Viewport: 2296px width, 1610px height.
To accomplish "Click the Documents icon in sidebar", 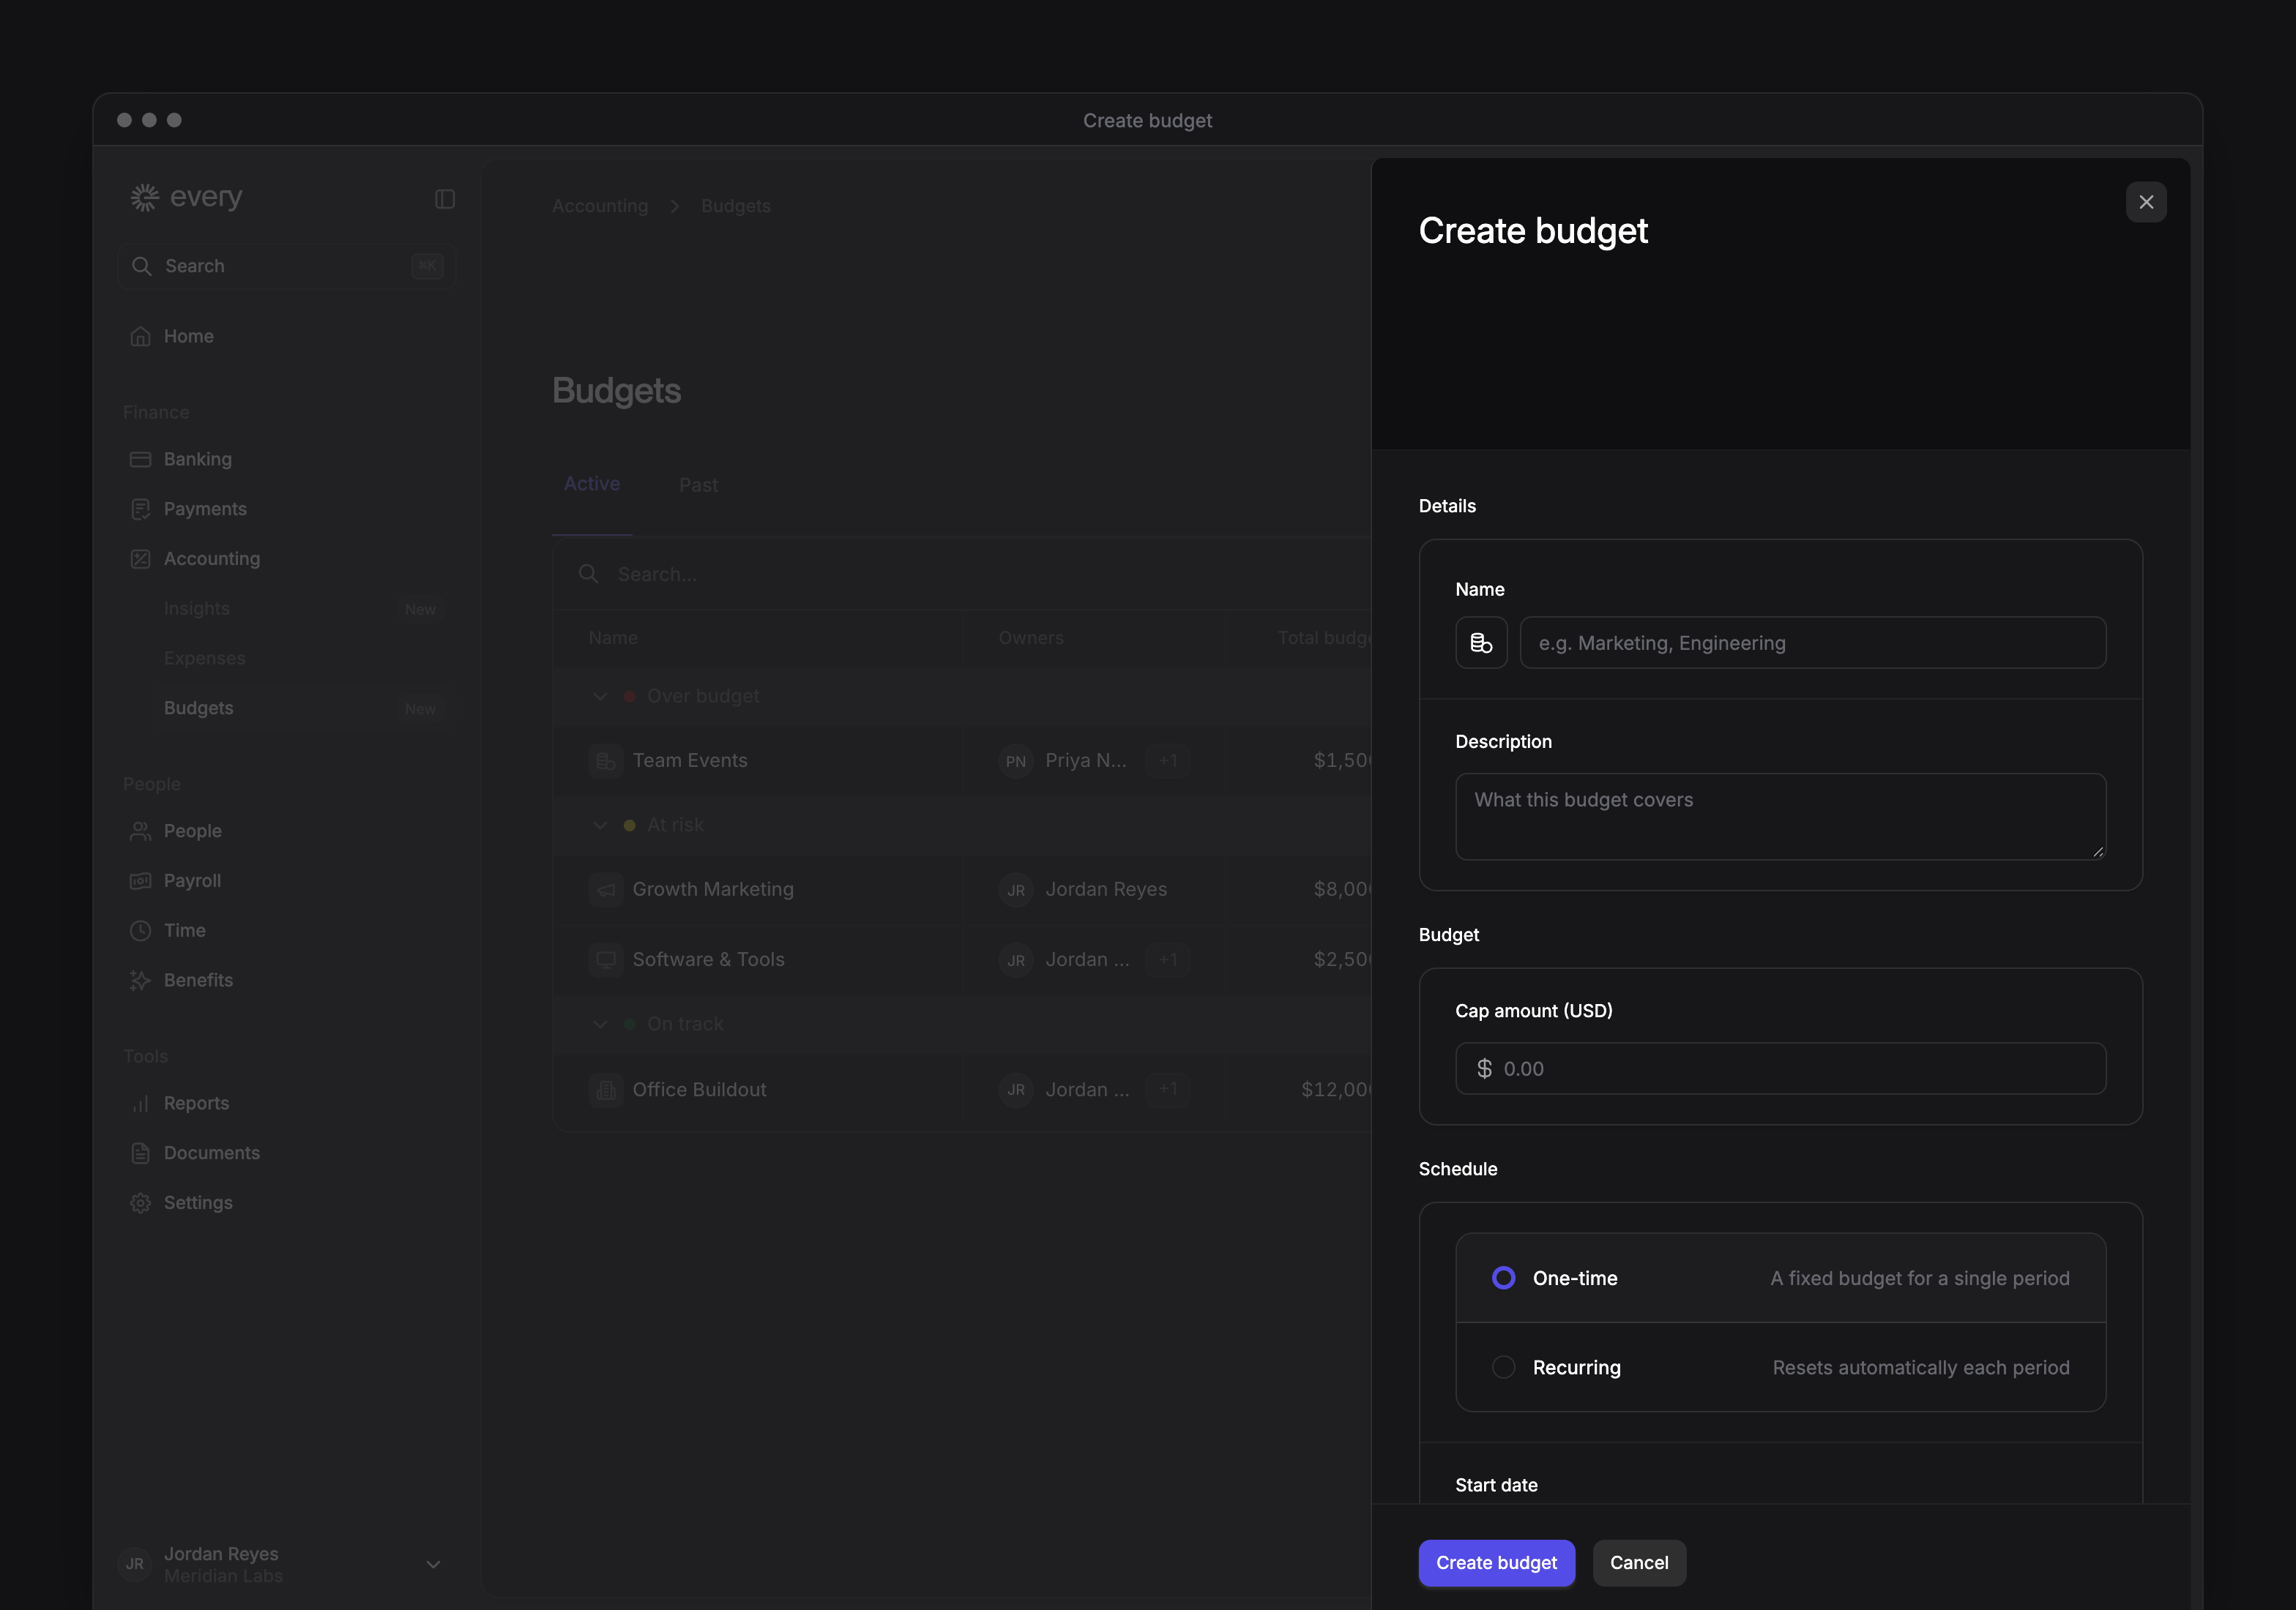I will 140,1153.
